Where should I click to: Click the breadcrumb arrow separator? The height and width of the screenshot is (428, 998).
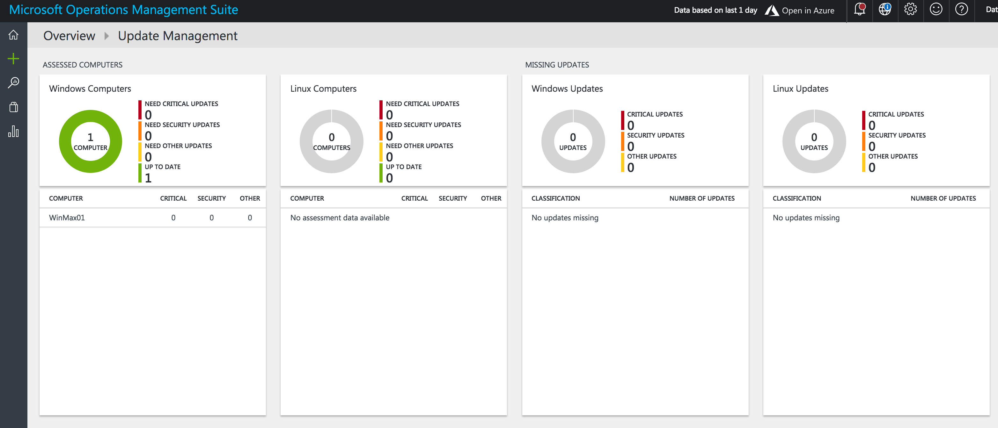(x=106, y=36)
